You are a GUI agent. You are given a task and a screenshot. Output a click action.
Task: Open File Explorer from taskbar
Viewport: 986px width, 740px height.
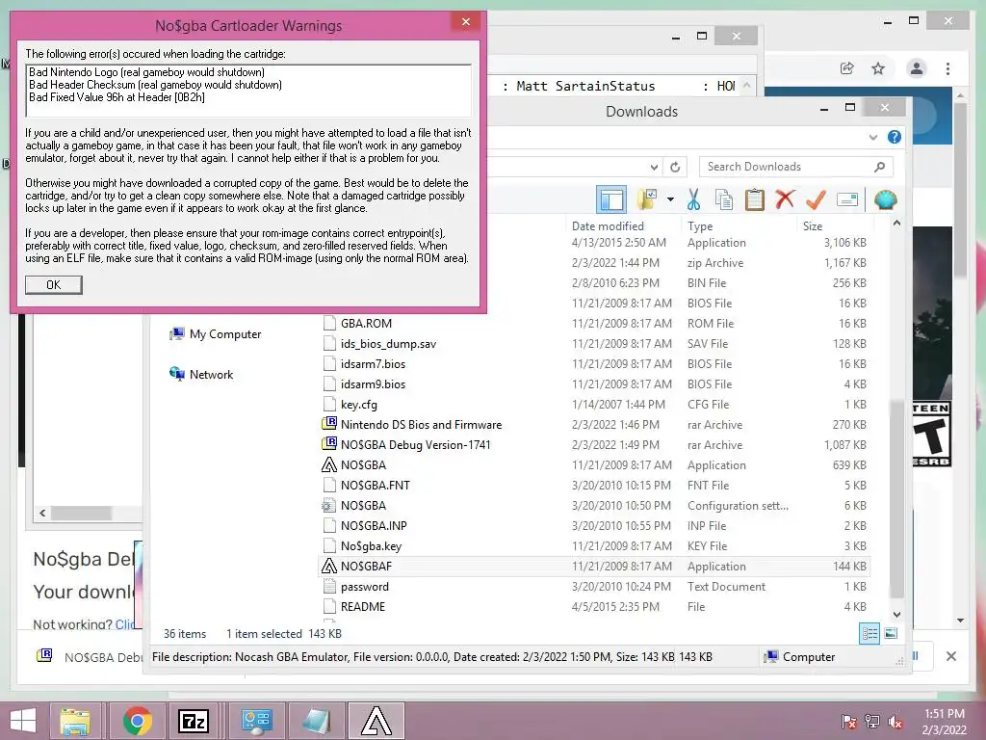(x=76, y=721)
